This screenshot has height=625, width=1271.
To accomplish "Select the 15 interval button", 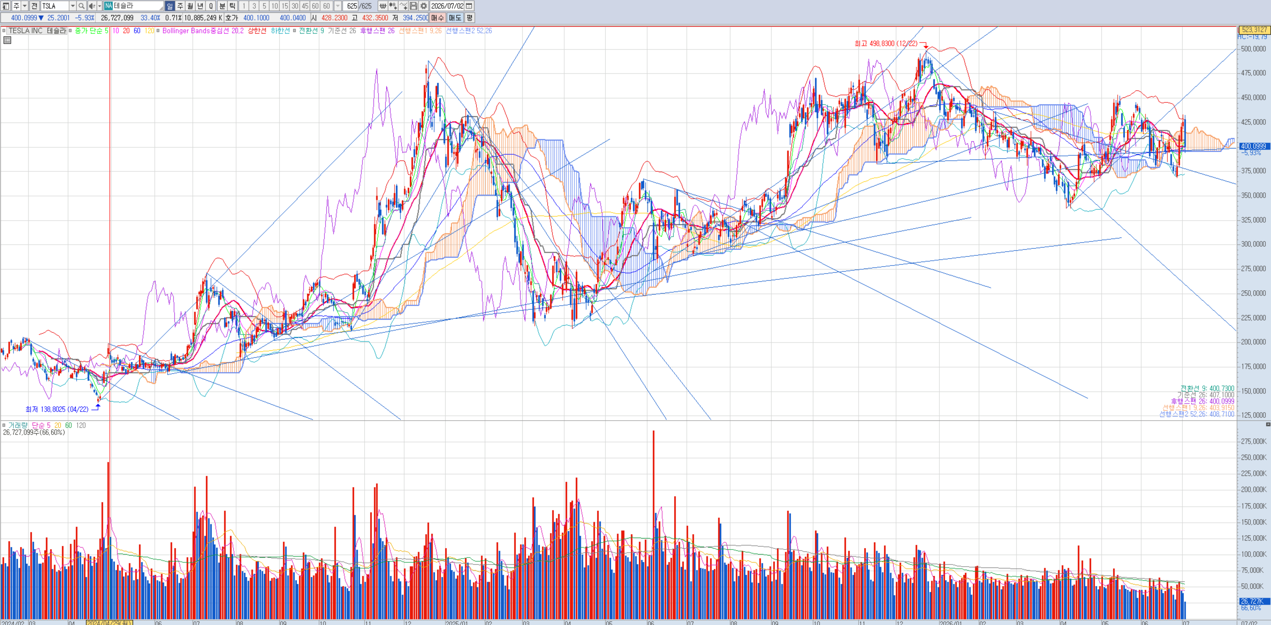I will tap(285, 6).
